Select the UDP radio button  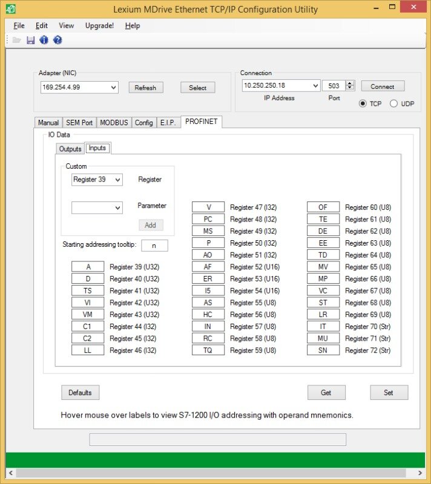pos(393,103)
